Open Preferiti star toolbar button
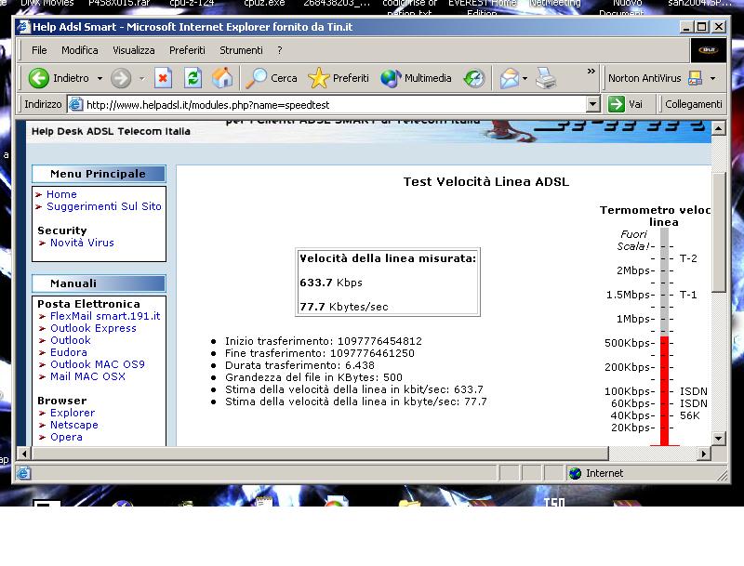The width and height of the screenshot is (744, 566). coord(339,78)
